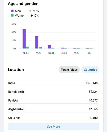
Task: Click the purple men bar for 35-44
Action: [50, 47]
